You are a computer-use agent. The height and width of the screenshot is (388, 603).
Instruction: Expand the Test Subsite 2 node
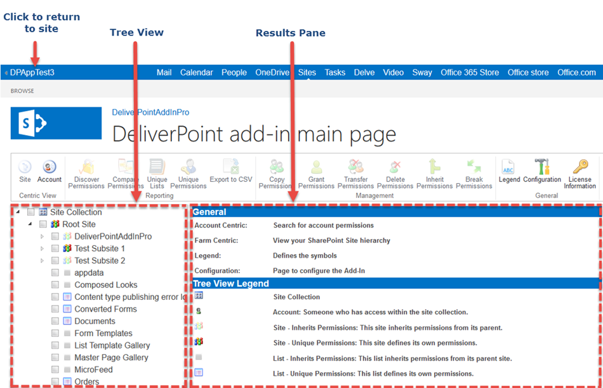[43, 261]
